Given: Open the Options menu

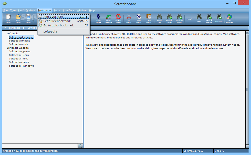Looking at the screenshot, I should point(30,11).
